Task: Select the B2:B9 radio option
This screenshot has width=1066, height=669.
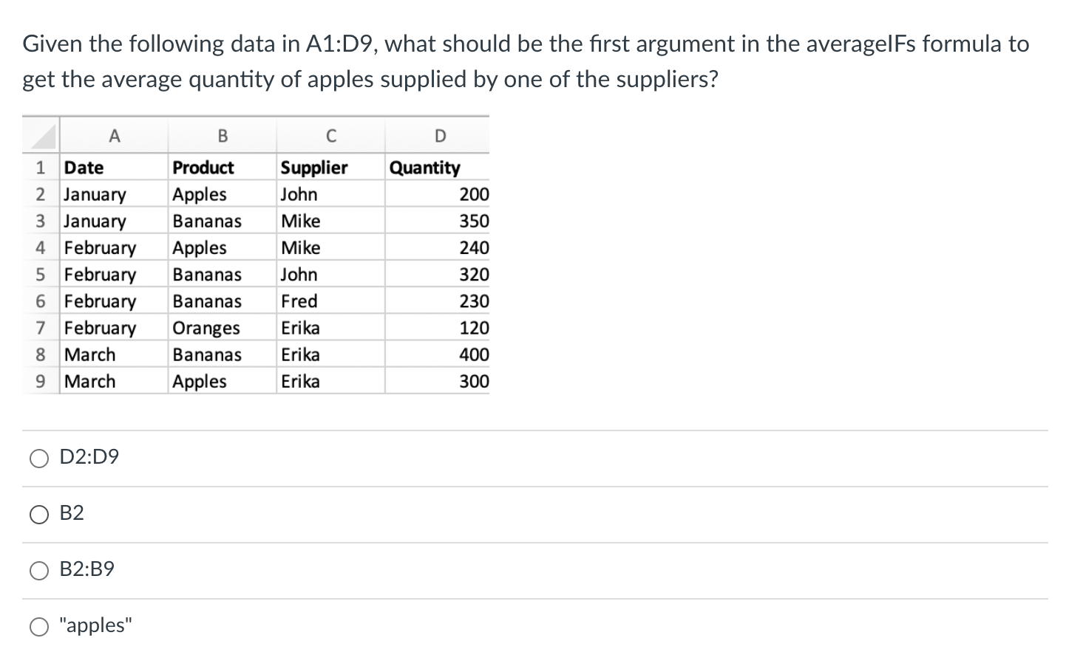Action: [x=39, y=571]
